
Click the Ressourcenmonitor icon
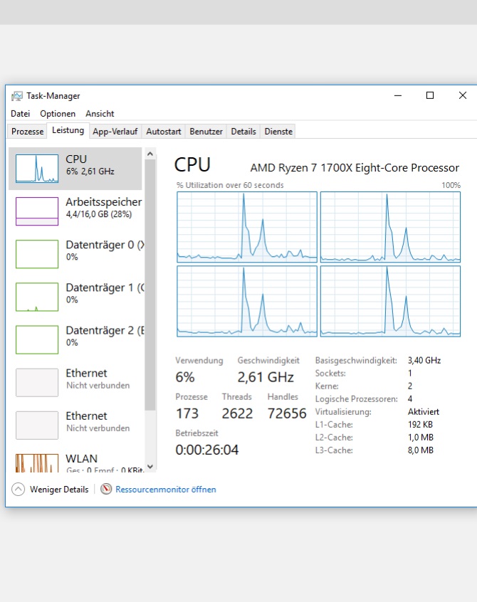pos(106,489)
